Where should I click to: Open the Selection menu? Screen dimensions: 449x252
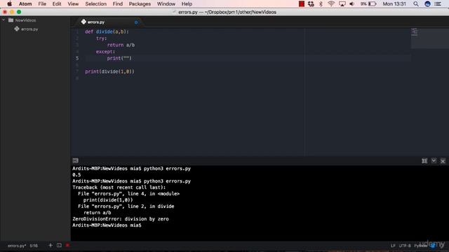[x=95, y=3]
